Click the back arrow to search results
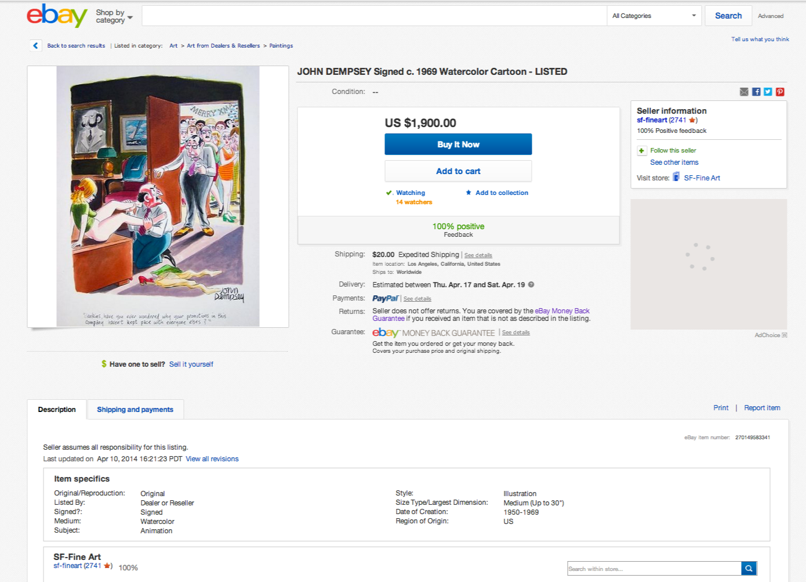806x582 pixels. (35, 45)
